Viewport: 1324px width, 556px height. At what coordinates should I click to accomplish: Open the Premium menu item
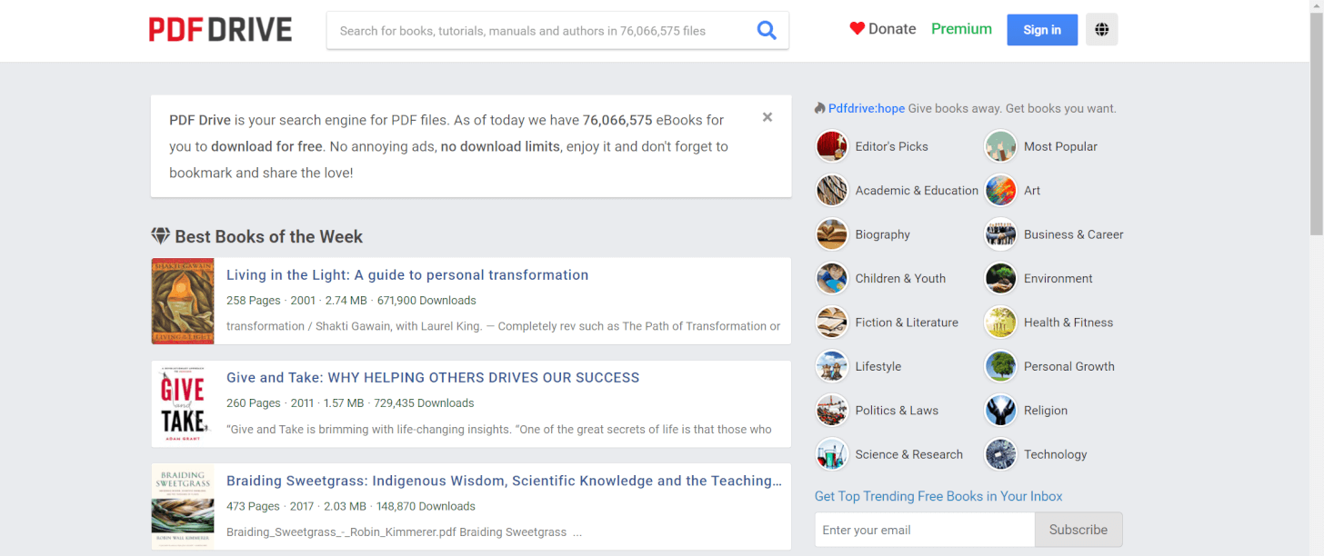pos(961,29)
